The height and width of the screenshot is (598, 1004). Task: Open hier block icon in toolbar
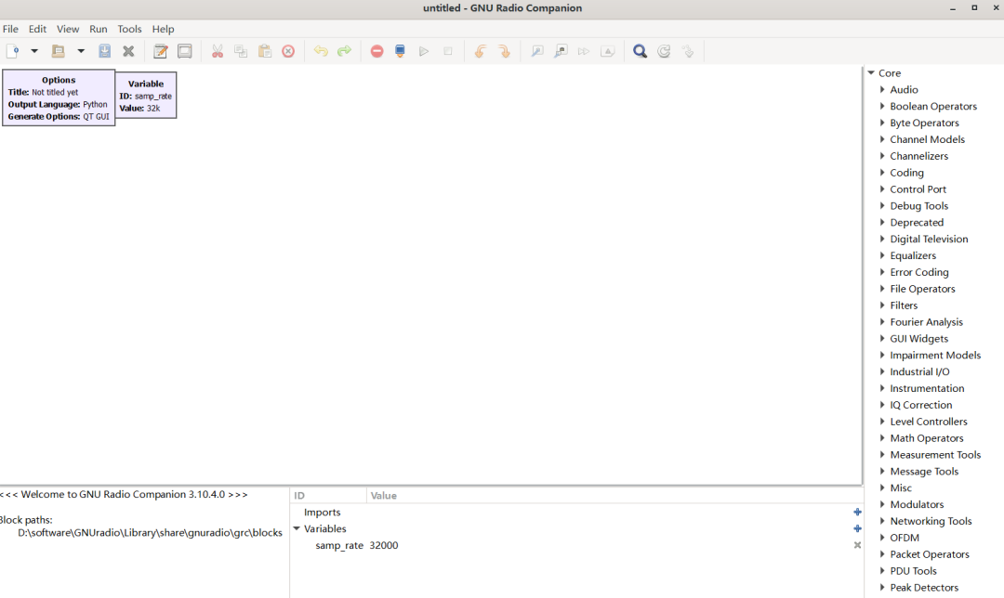click(688, 51)
